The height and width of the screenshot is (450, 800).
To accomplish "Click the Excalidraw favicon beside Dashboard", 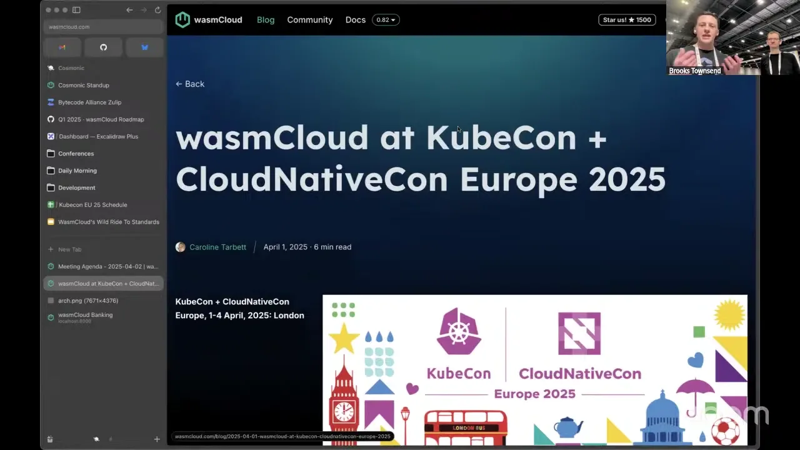I will tap(51, 136).
